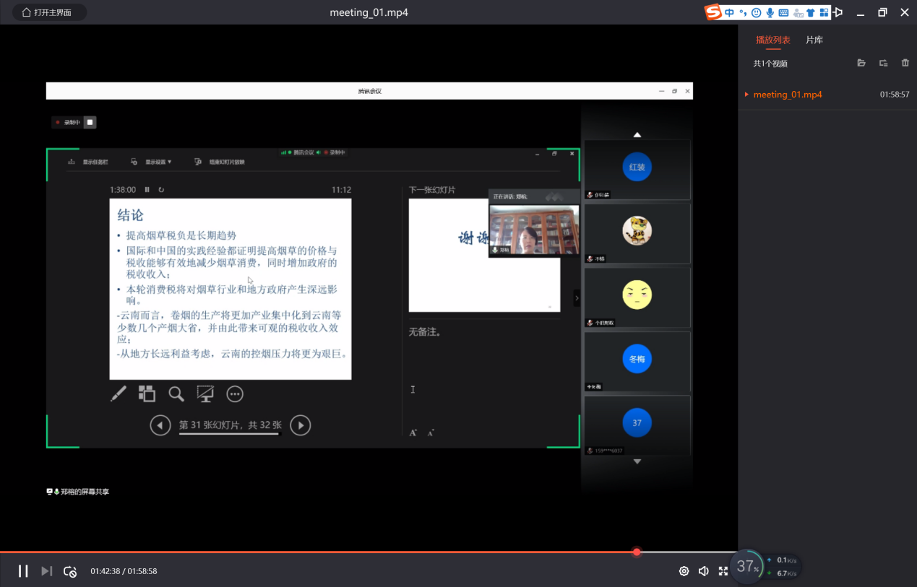Toggle the pin window on top icon
The image size is (917, 587).
pos(838,12)
